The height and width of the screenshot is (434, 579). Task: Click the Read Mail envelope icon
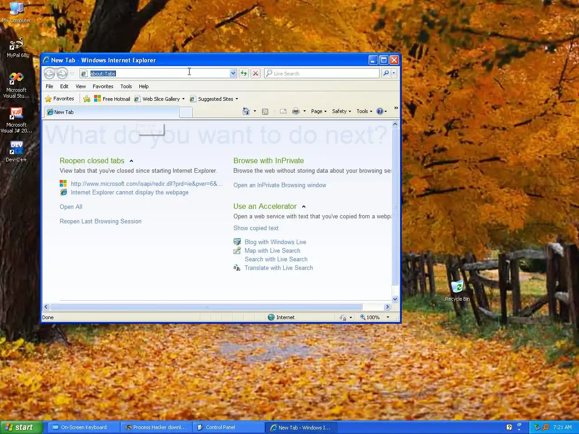(x=283, y=111)
